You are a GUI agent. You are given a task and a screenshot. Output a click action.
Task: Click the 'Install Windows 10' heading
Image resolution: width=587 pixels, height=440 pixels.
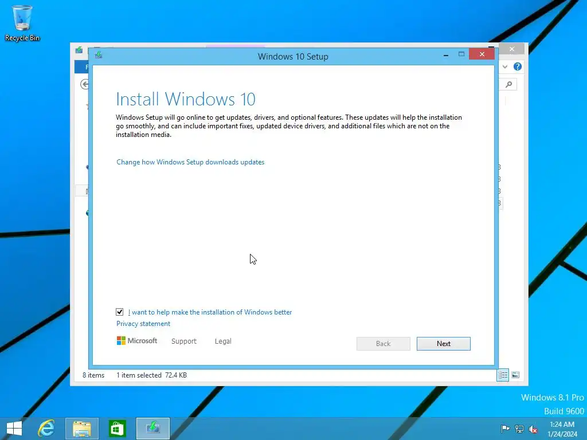click(x=186, y=99)
